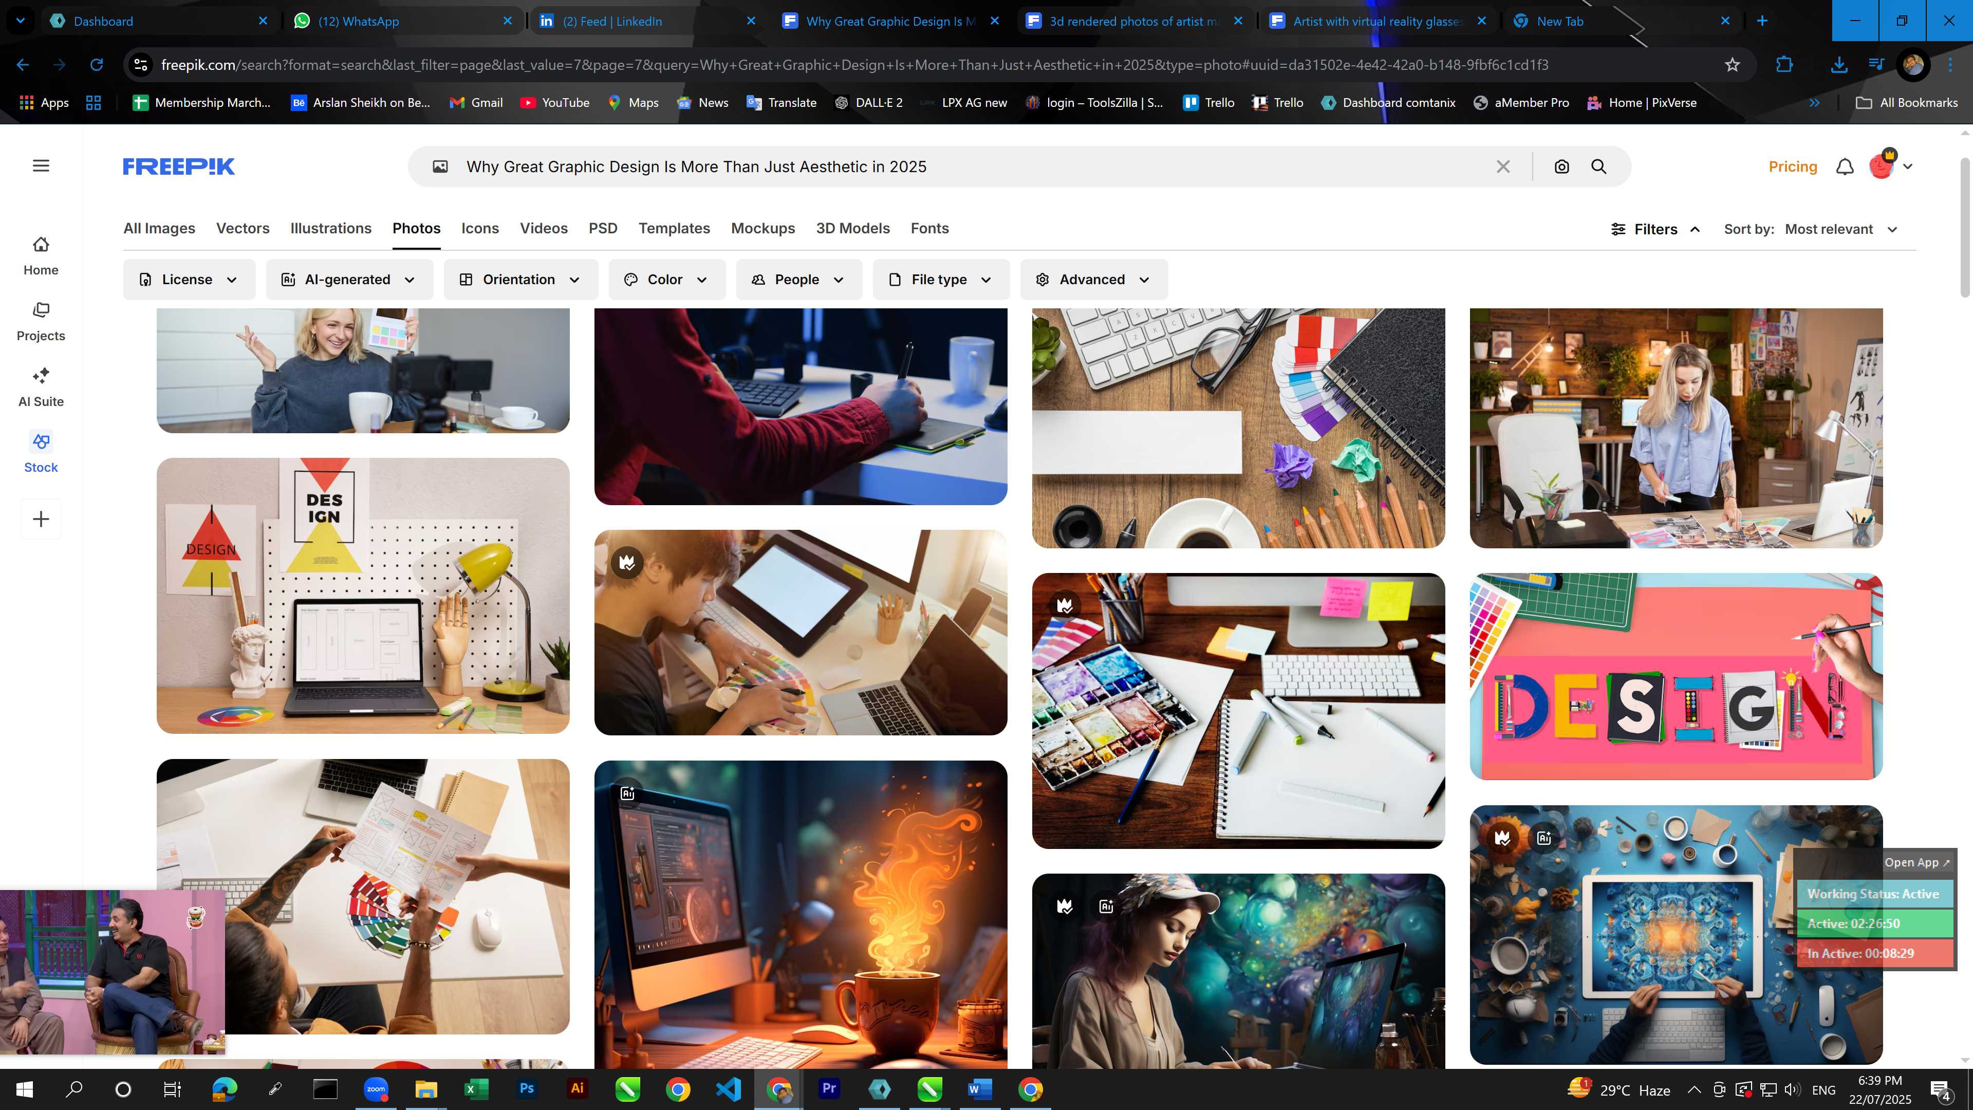Expand the People filter dropdown
Image resolution: width=1973 pixels, height=1110 pixels.
click(799, 280)
